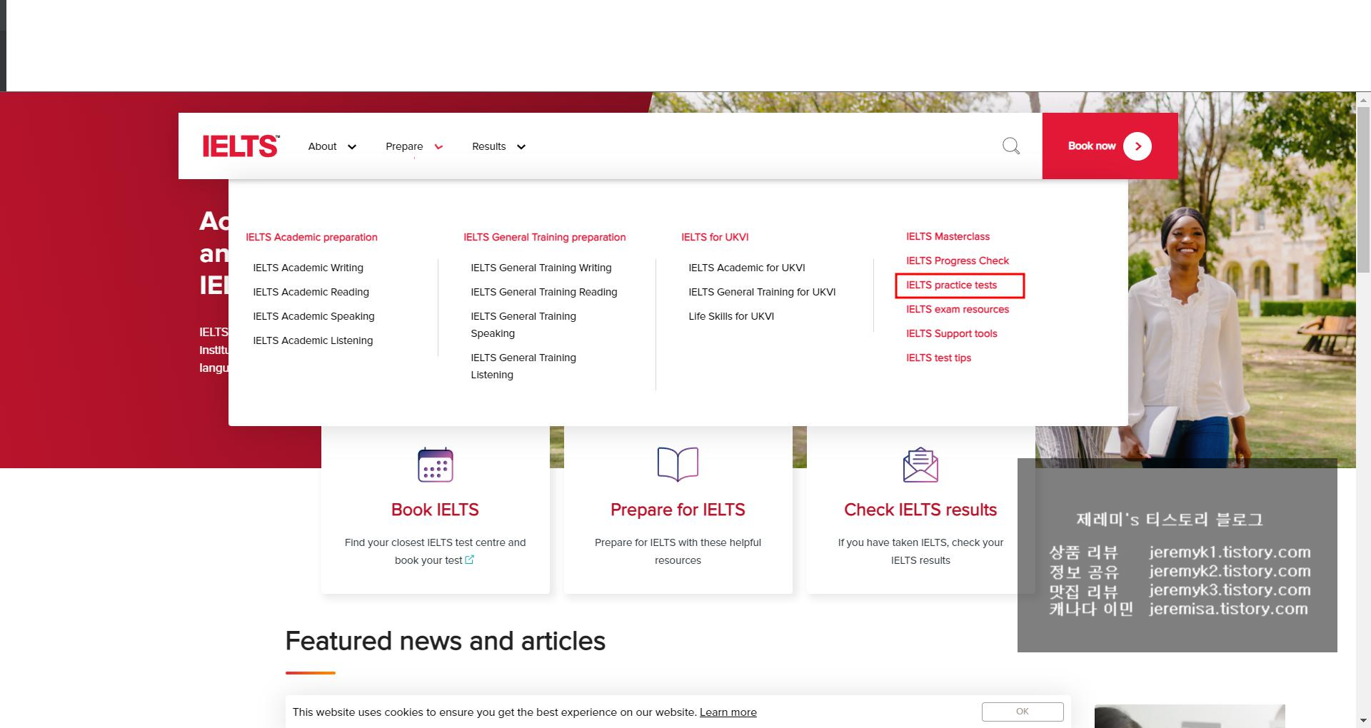Open IELTS test tips link
Viewport: 1371px width, 728px height.
point(938,358)
